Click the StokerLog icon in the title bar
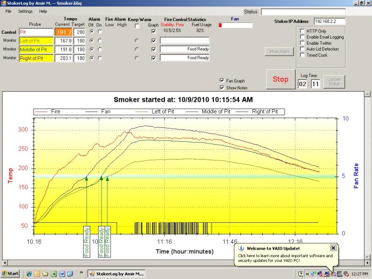This screenshot has height=279, width=372. (x=4, y=3)
